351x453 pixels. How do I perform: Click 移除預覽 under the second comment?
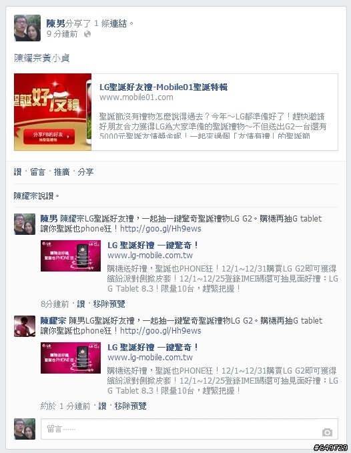[130, 406]
